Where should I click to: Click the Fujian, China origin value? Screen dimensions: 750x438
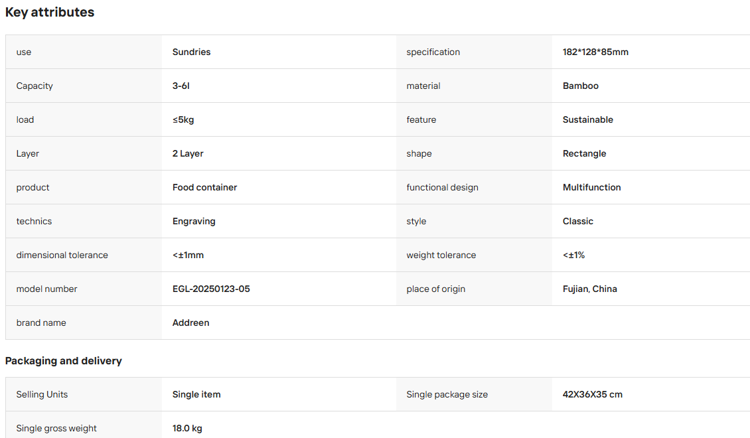[590, 289]
